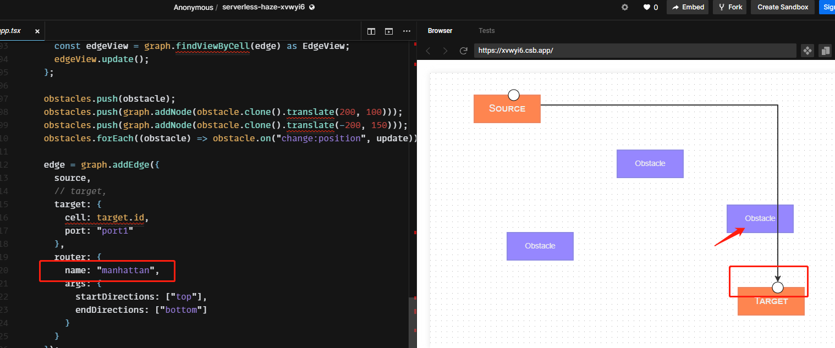Viewport: 835px width, 348px height.
Task: Select the Obstacle node nearest the Target
Action: click(x=760, y=219)
